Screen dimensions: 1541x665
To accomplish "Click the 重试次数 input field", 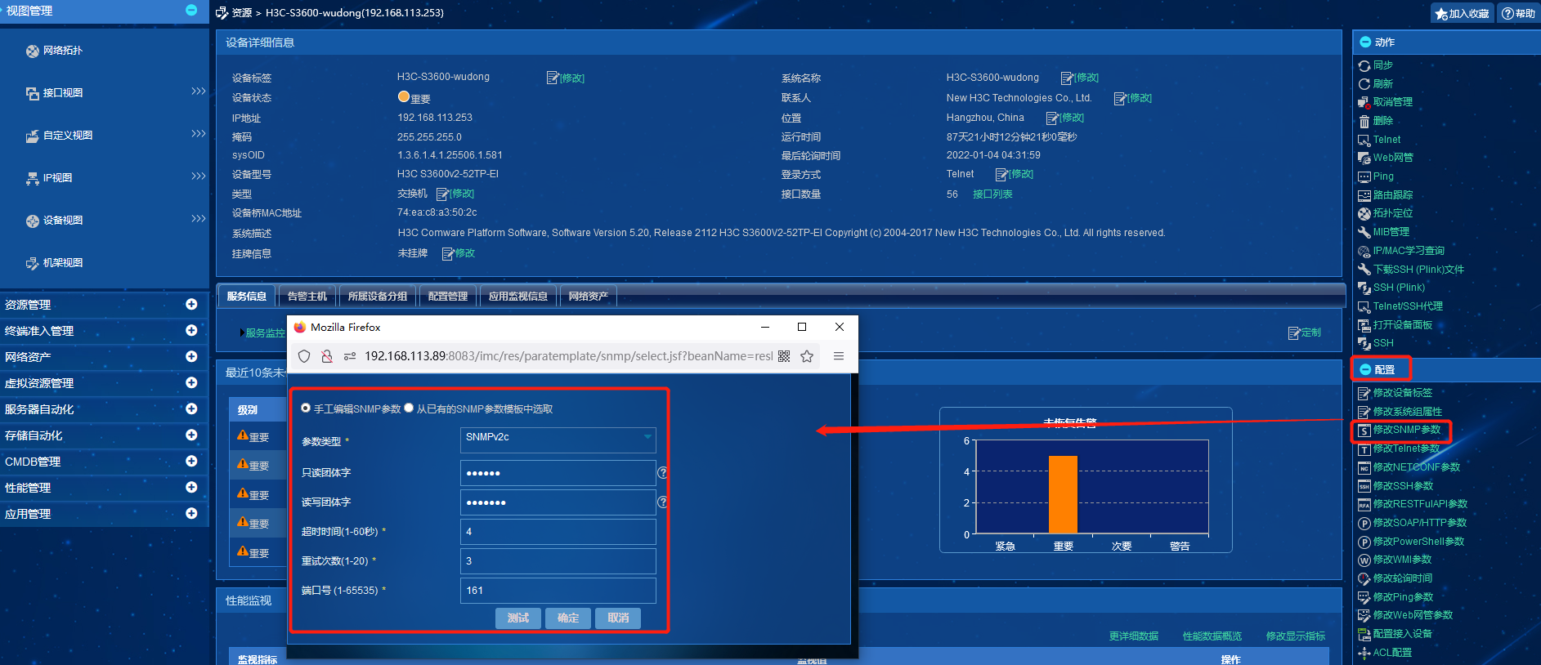I will click(558, 561).
